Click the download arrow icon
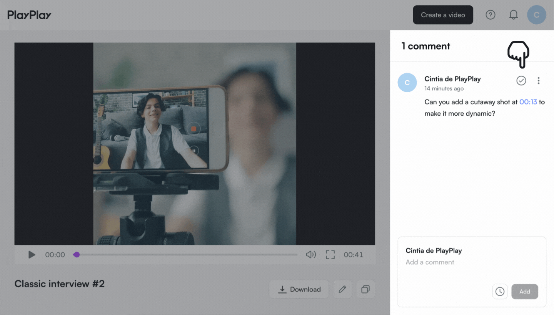The height and width of the screenshot is (315, 554). pos(282,289)
